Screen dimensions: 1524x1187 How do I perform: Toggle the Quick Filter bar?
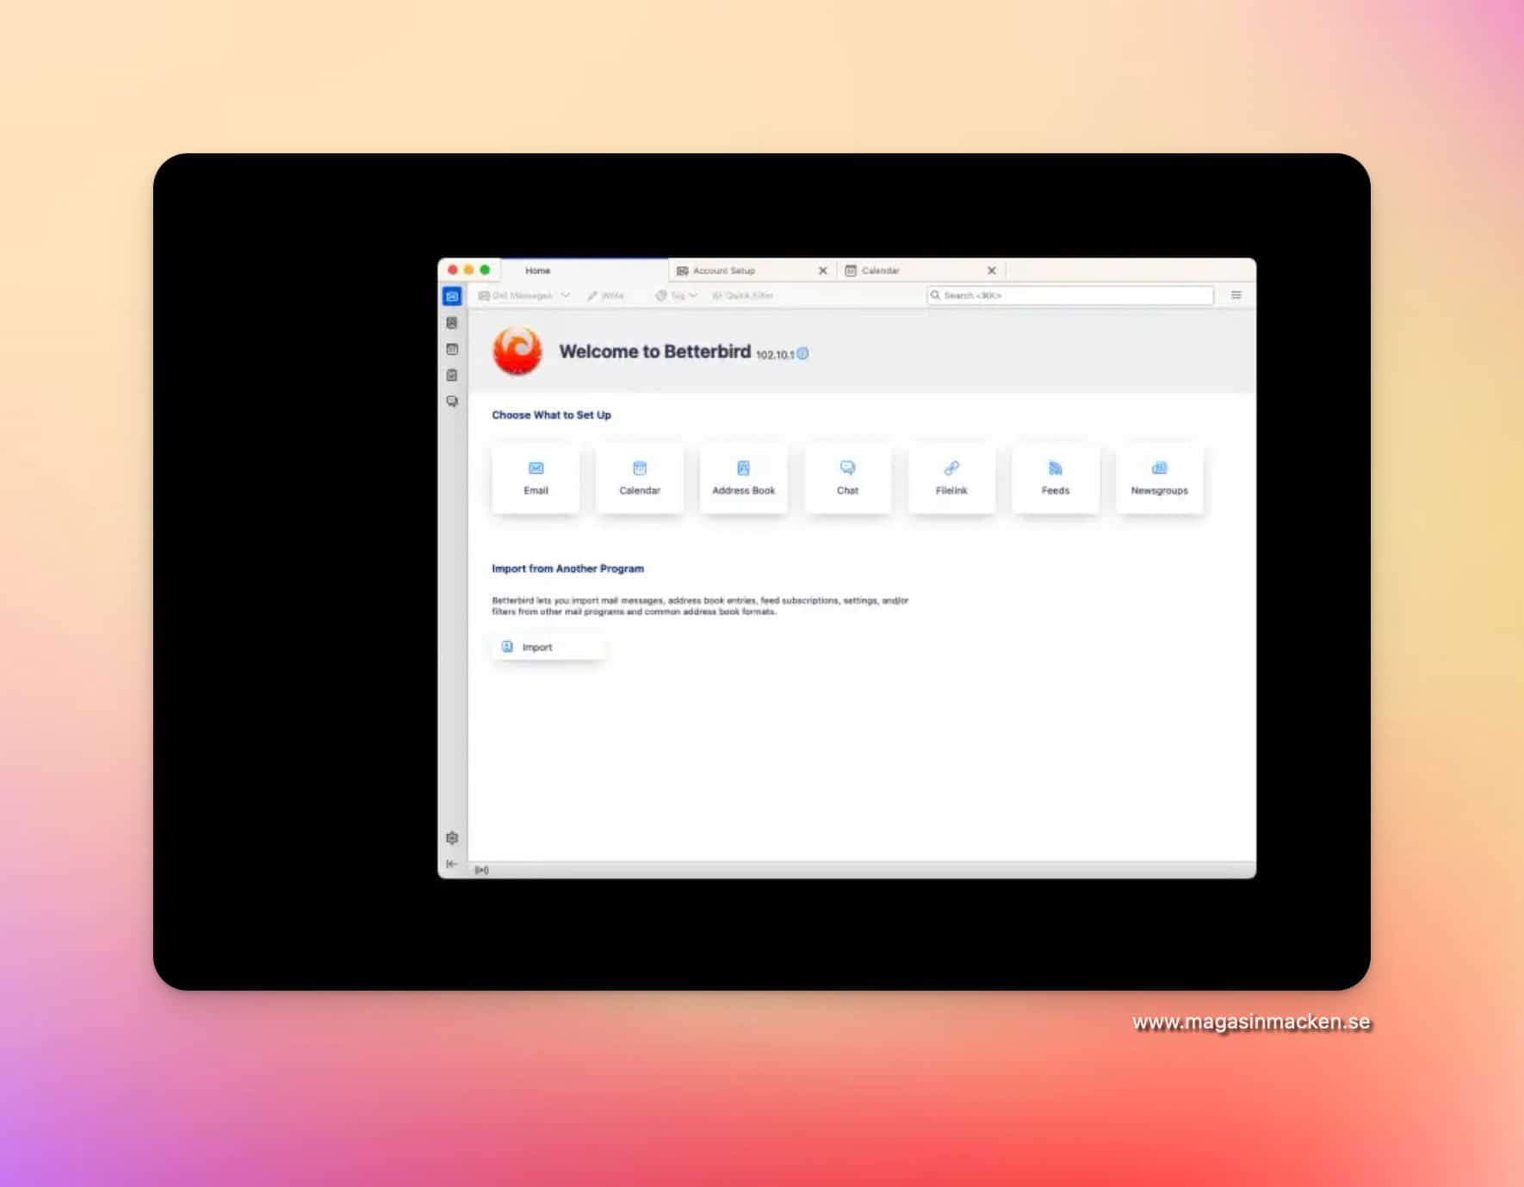coord(742,295)
